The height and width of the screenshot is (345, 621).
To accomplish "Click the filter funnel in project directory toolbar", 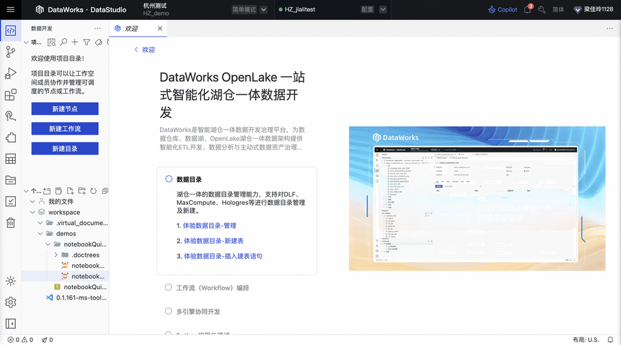I will click(86, 42).
